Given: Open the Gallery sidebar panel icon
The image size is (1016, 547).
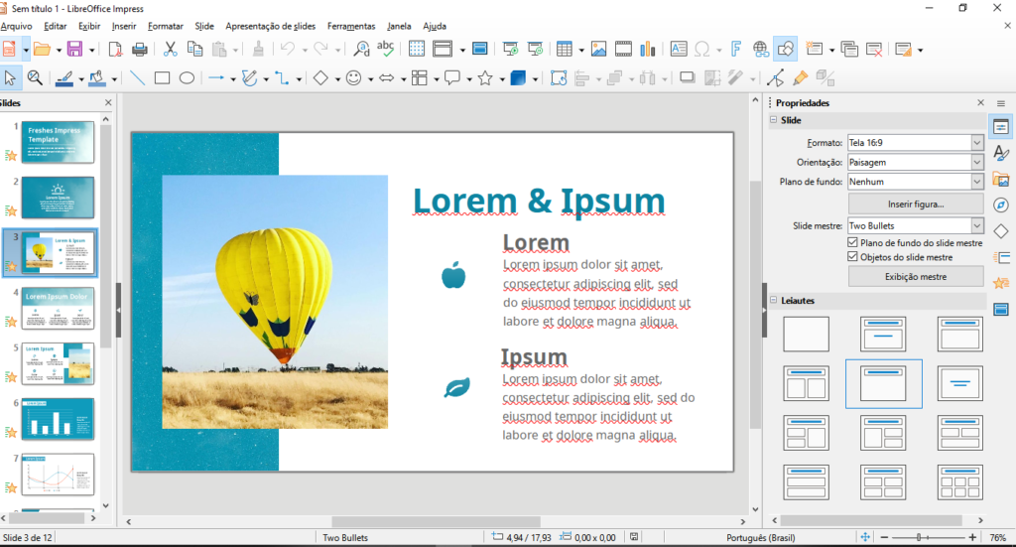Looking at the screenshot, I should tap(1001, 180).
